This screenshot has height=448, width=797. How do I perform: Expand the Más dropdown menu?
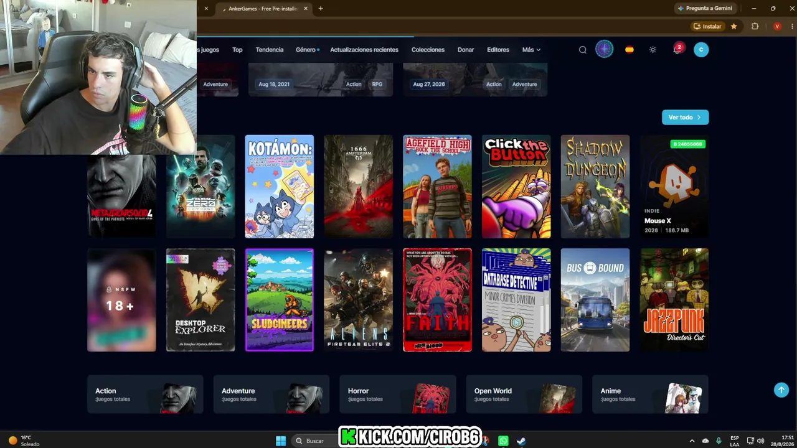(x=531, y=50)
